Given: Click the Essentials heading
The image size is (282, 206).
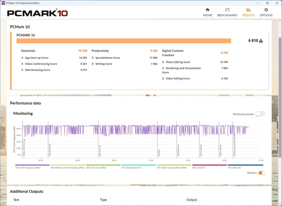Looking at the screenshot, I should coord(28,51).
